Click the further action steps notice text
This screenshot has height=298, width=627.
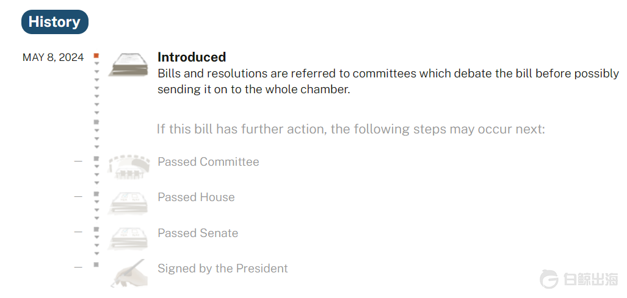pyautogui.click(x=350, y=129)
